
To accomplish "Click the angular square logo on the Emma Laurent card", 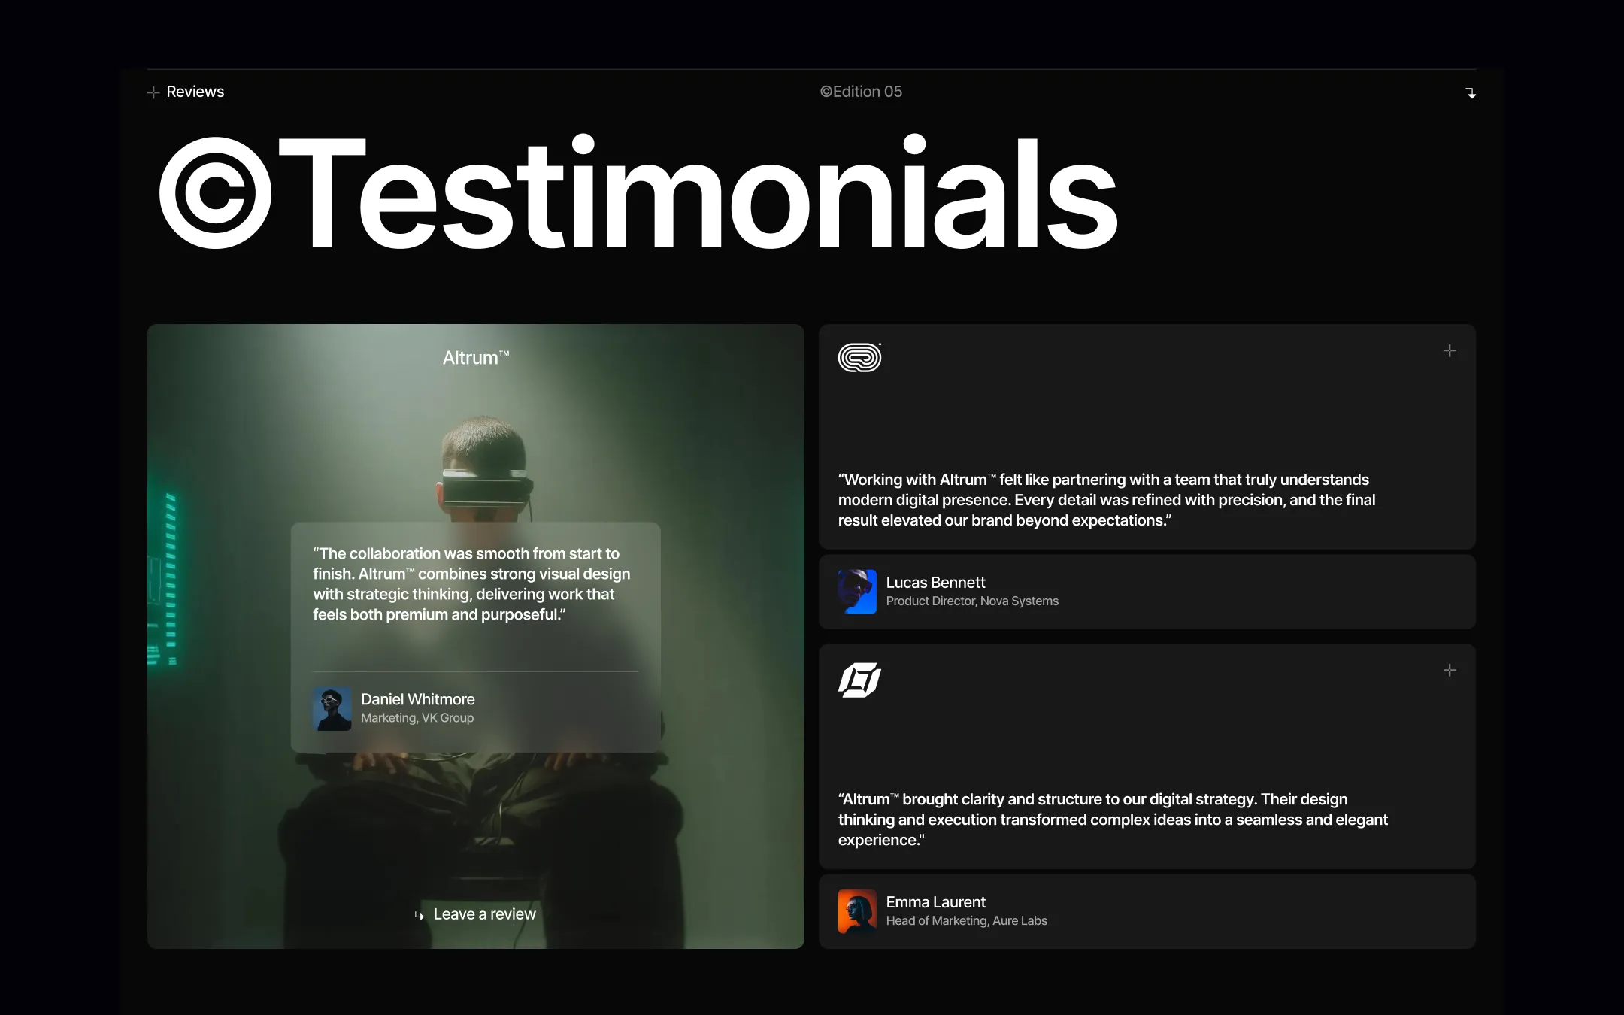I will (860, 680).
